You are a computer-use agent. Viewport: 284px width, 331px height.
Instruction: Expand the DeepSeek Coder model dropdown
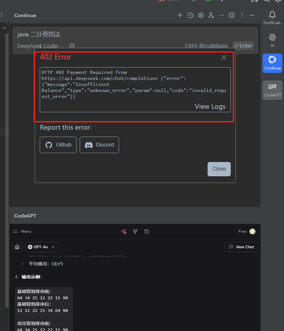tap(40, 46)
